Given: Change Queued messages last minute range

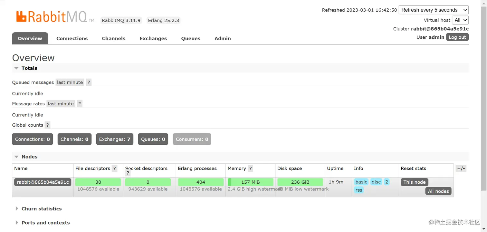Looking at the screenshot, I should click(70, 82).
